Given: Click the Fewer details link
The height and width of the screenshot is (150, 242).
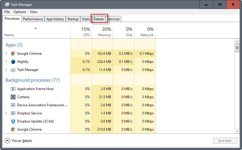Looking at the screenshot, I should (x=22, y=141).
